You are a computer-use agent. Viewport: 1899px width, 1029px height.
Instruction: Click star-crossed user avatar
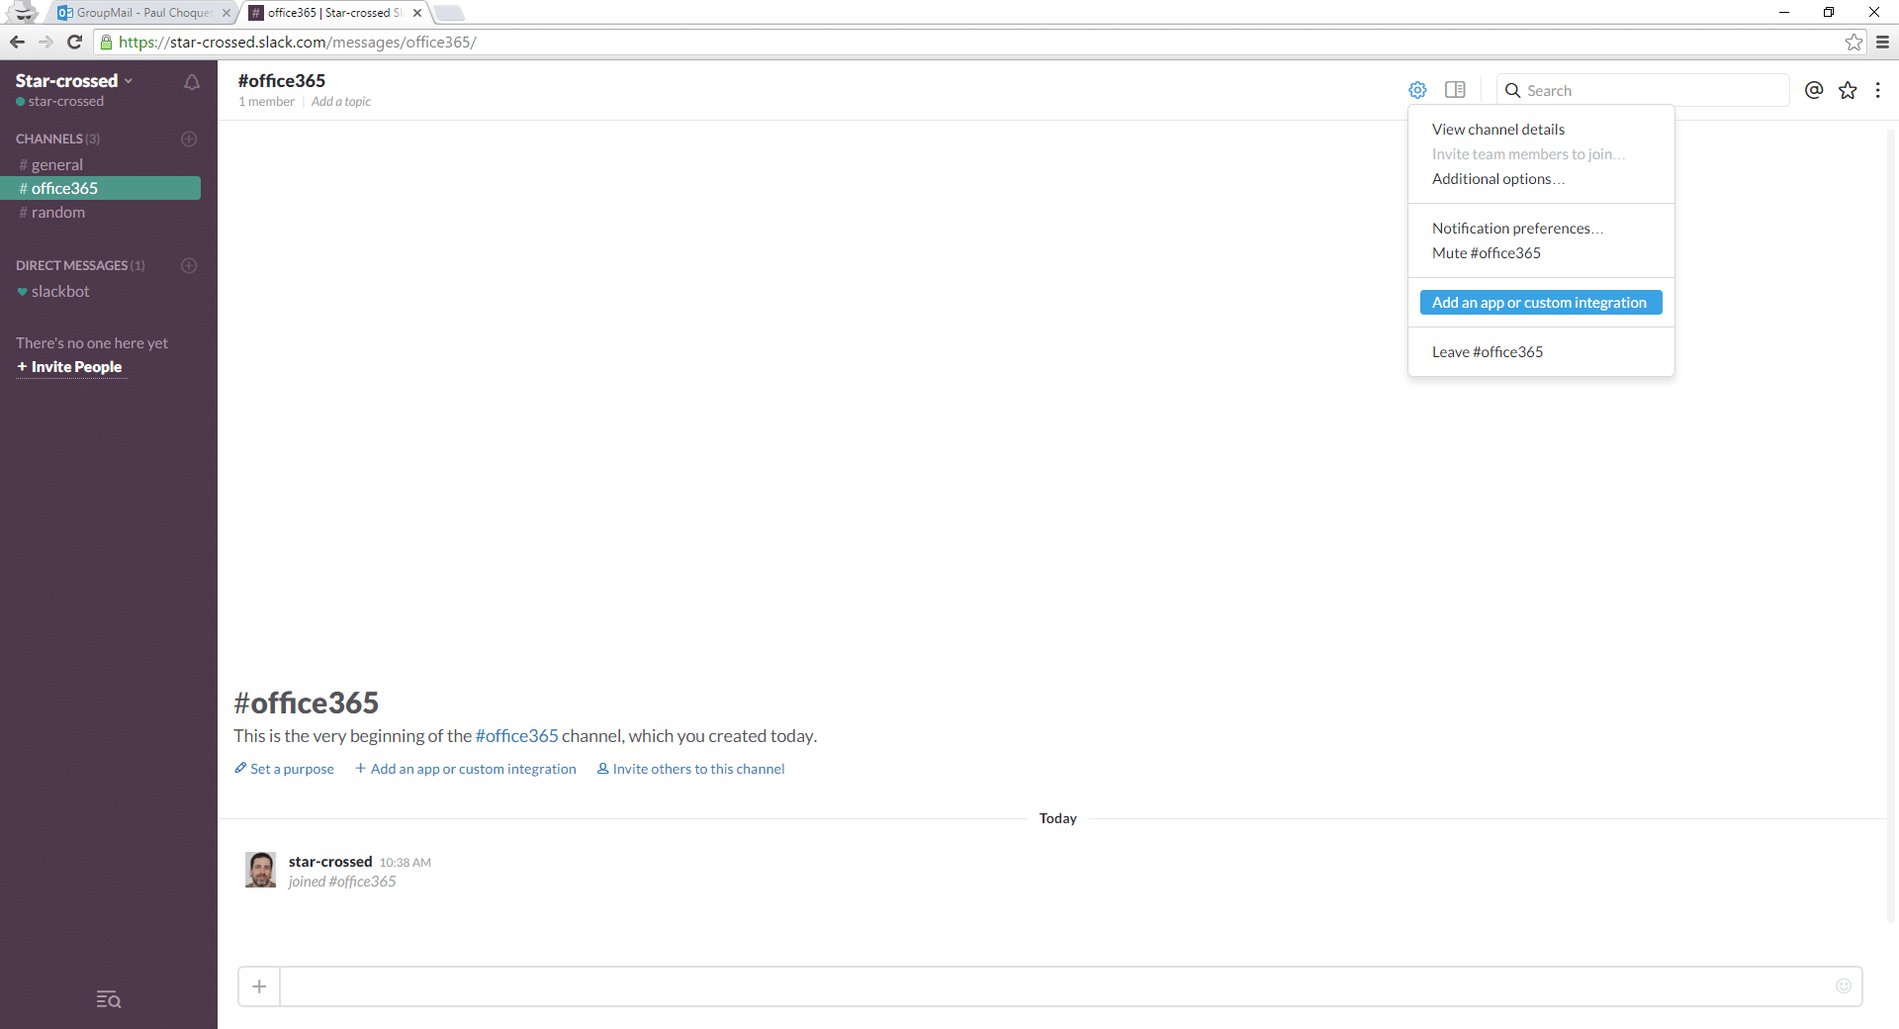261,870
